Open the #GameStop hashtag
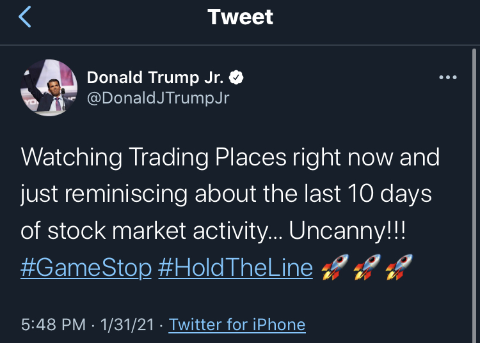This screenshot has width=480, height=343. (x=86, y=266)
